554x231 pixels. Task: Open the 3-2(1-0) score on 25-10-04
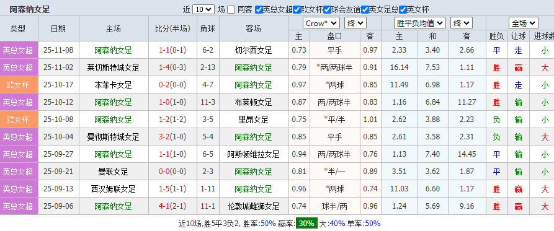[172, 136]
